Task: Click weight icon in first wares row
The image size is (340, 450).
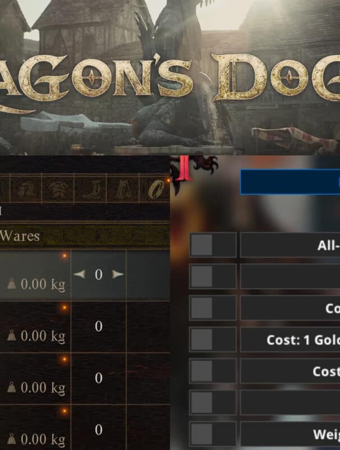Action: point(11,284)
